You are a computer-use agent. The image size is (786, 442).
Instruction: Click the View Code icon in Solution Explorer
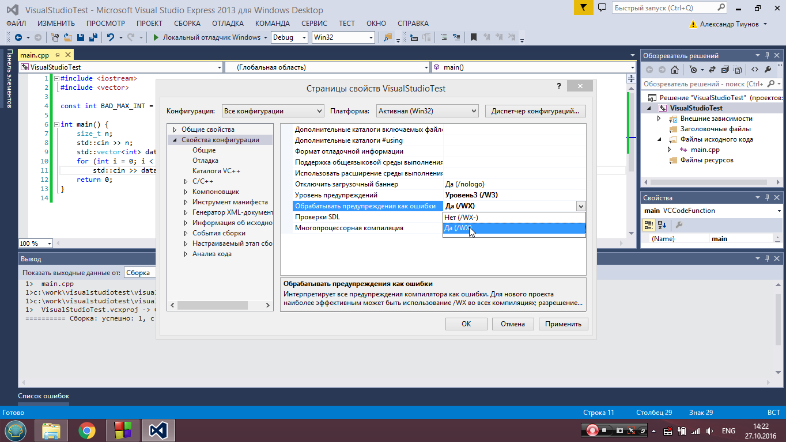click(754, 70)
